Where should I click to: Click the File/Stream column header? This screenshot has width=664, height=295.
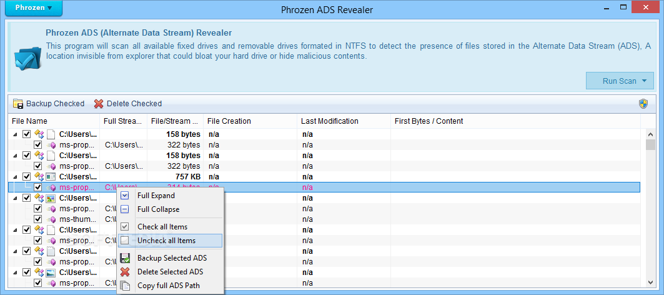[x=176, y=121]
